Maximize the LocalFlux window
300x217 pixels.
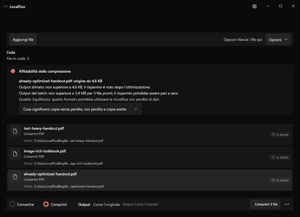pos(280,6)
